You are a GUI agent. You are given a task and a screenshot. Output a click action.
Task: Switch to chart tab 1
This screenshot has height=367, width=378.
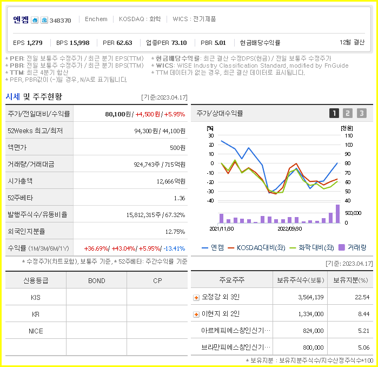334,113
